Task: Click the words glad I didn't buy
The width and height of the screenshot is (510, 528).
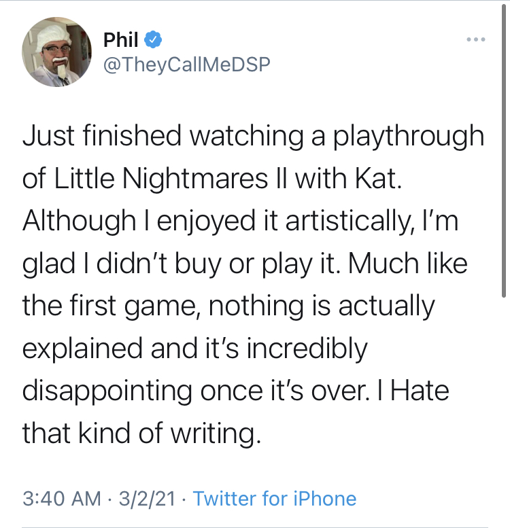Action: 122,264
